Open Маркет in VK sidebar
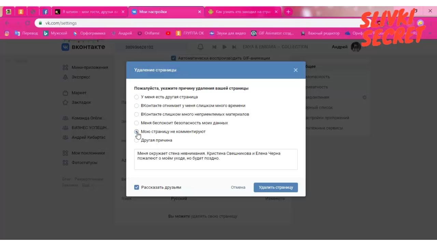Viewport: 437px width, 246px height. 75,93
